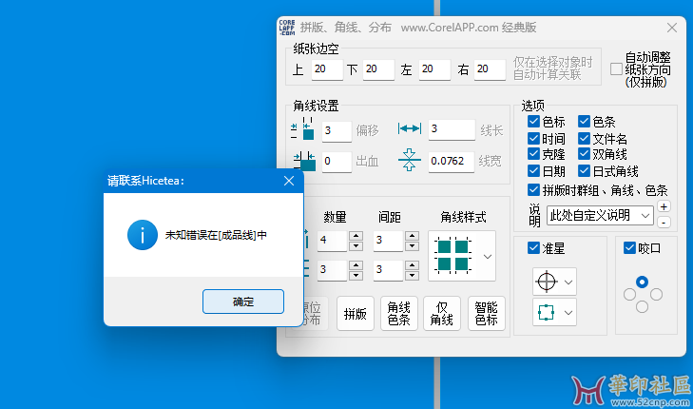Click the 智能色标 button

486,313
